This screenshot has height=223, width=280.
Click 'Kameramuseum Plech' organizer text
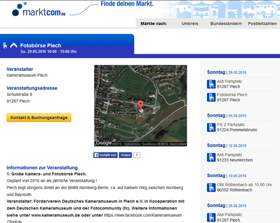pyautogui.click(x=27, y=75)
